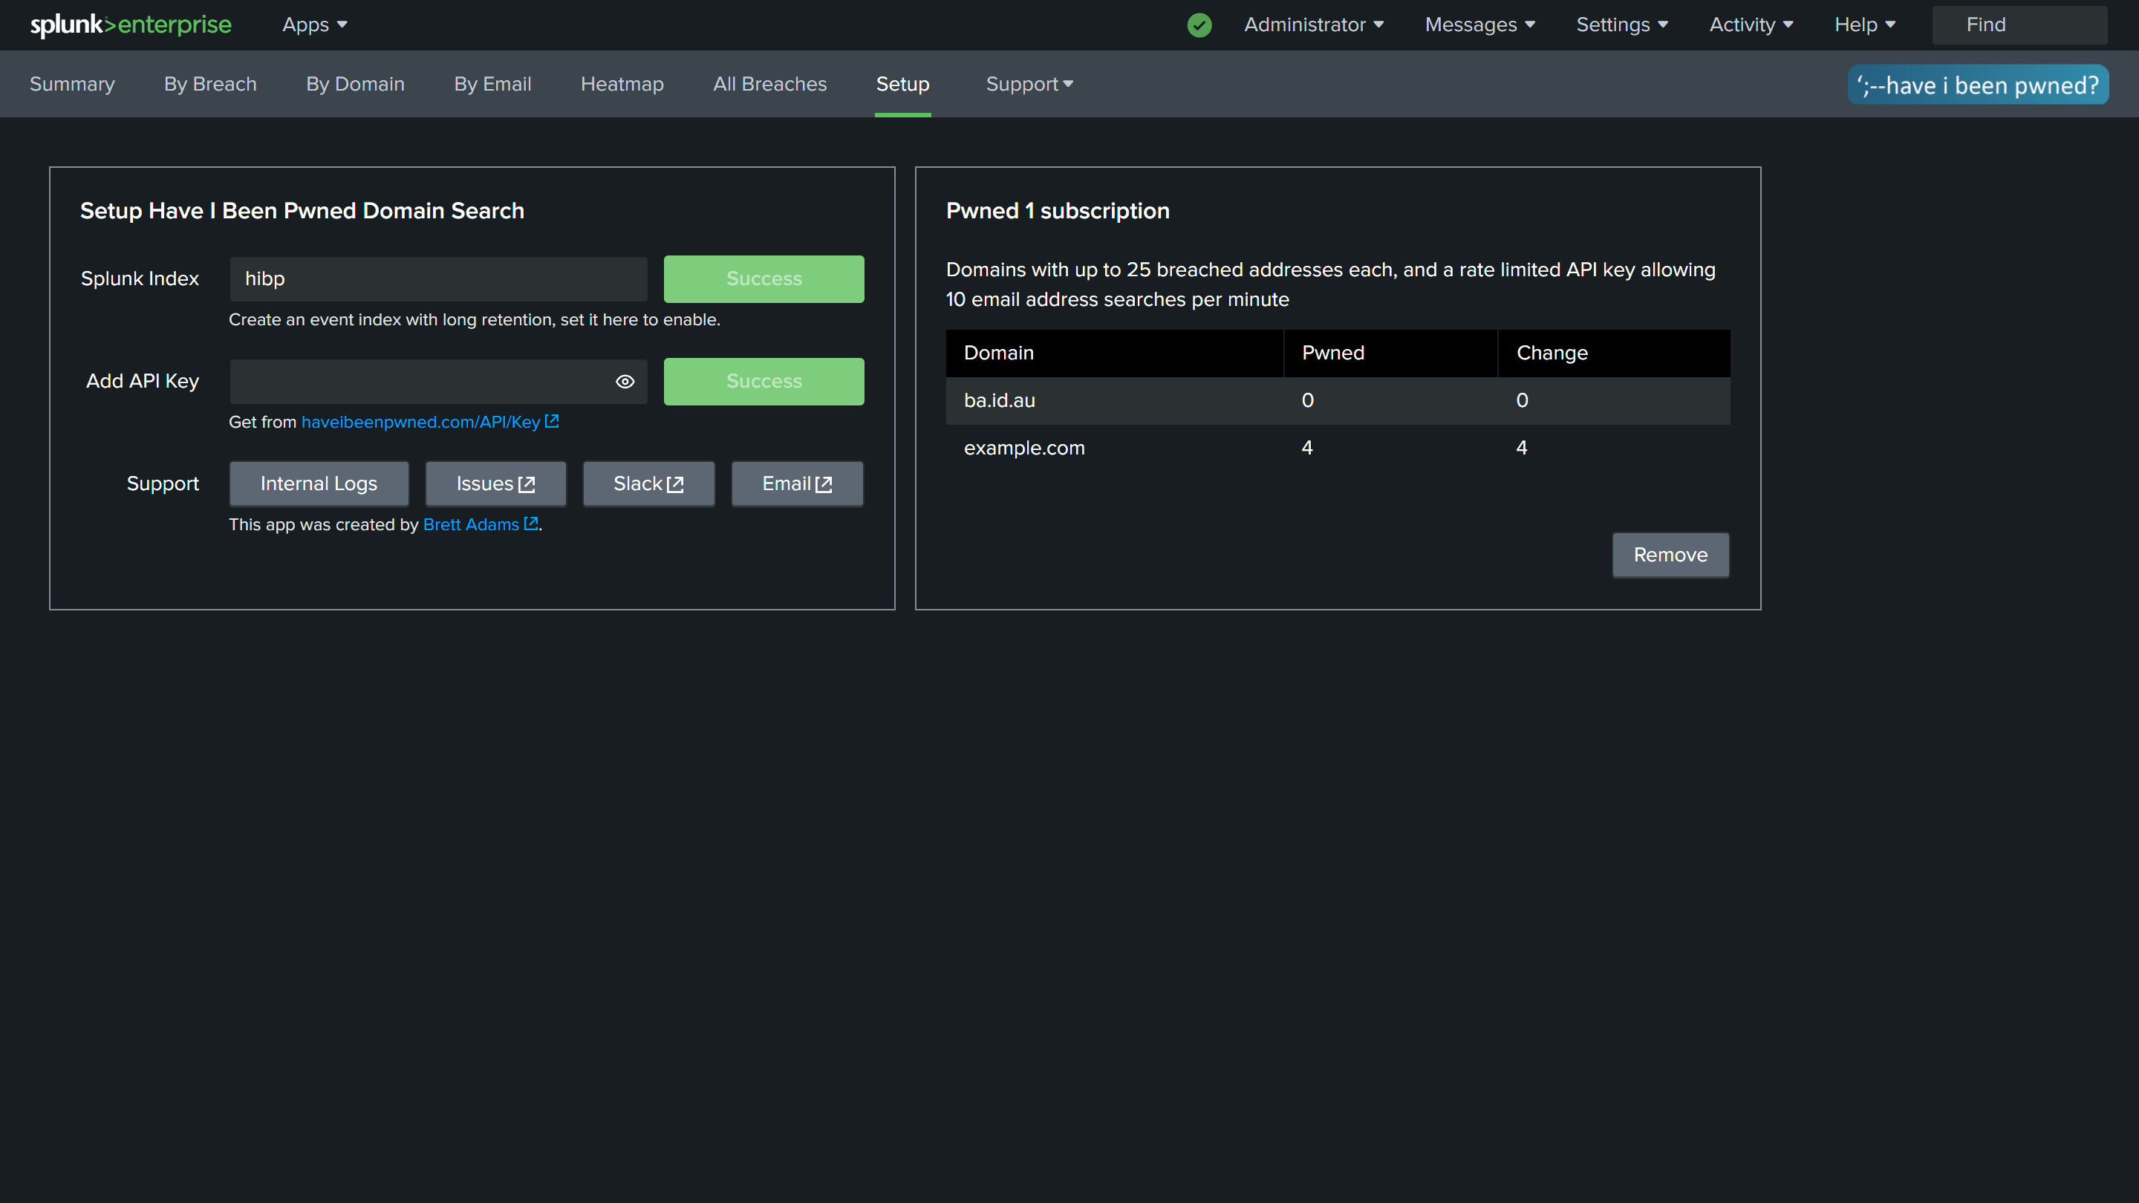Image resolution: width=2139 pixels, height=1203 pixels.
Task: Open the Settings dropdown menu
Action: (x=1621, y=25)
